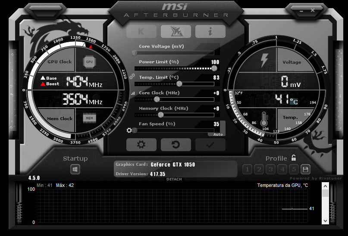
Task: Click the K (Kombustor) button
Action: (141, 31)
